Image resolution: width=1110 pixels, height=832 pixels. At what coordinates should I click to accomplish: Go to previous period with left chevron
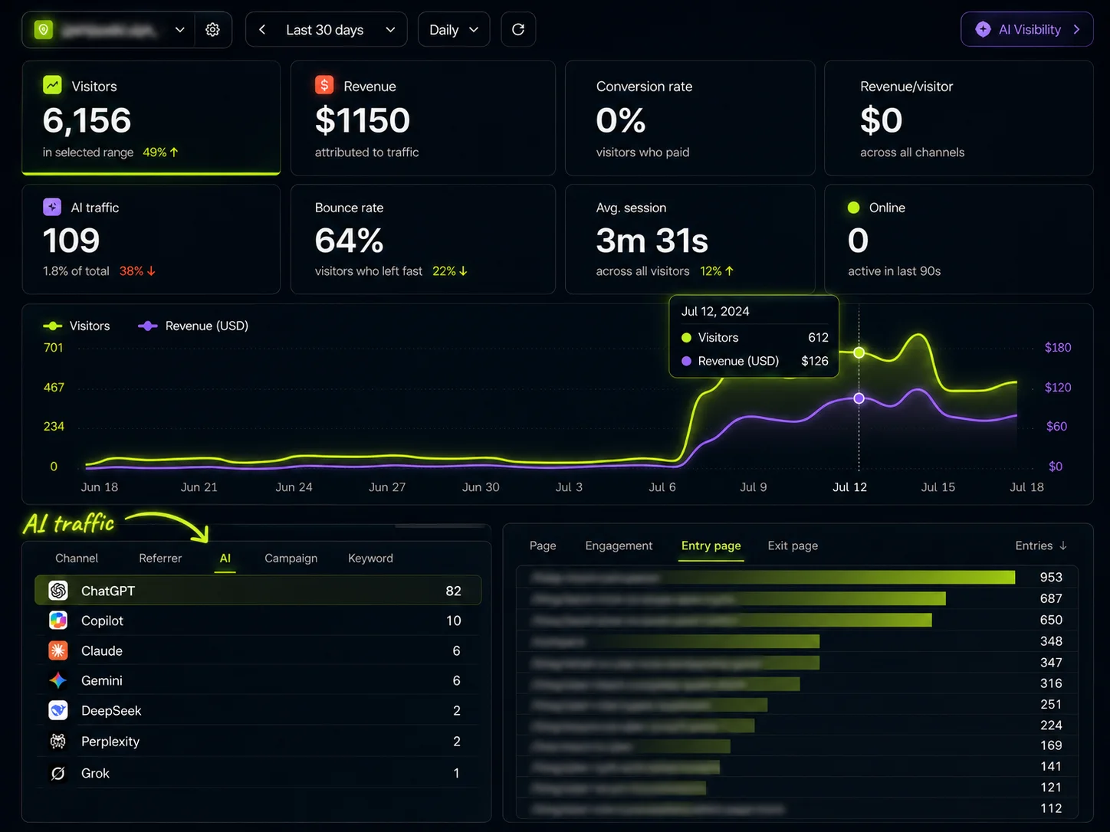pyautogui.click(x=262, y=30)
